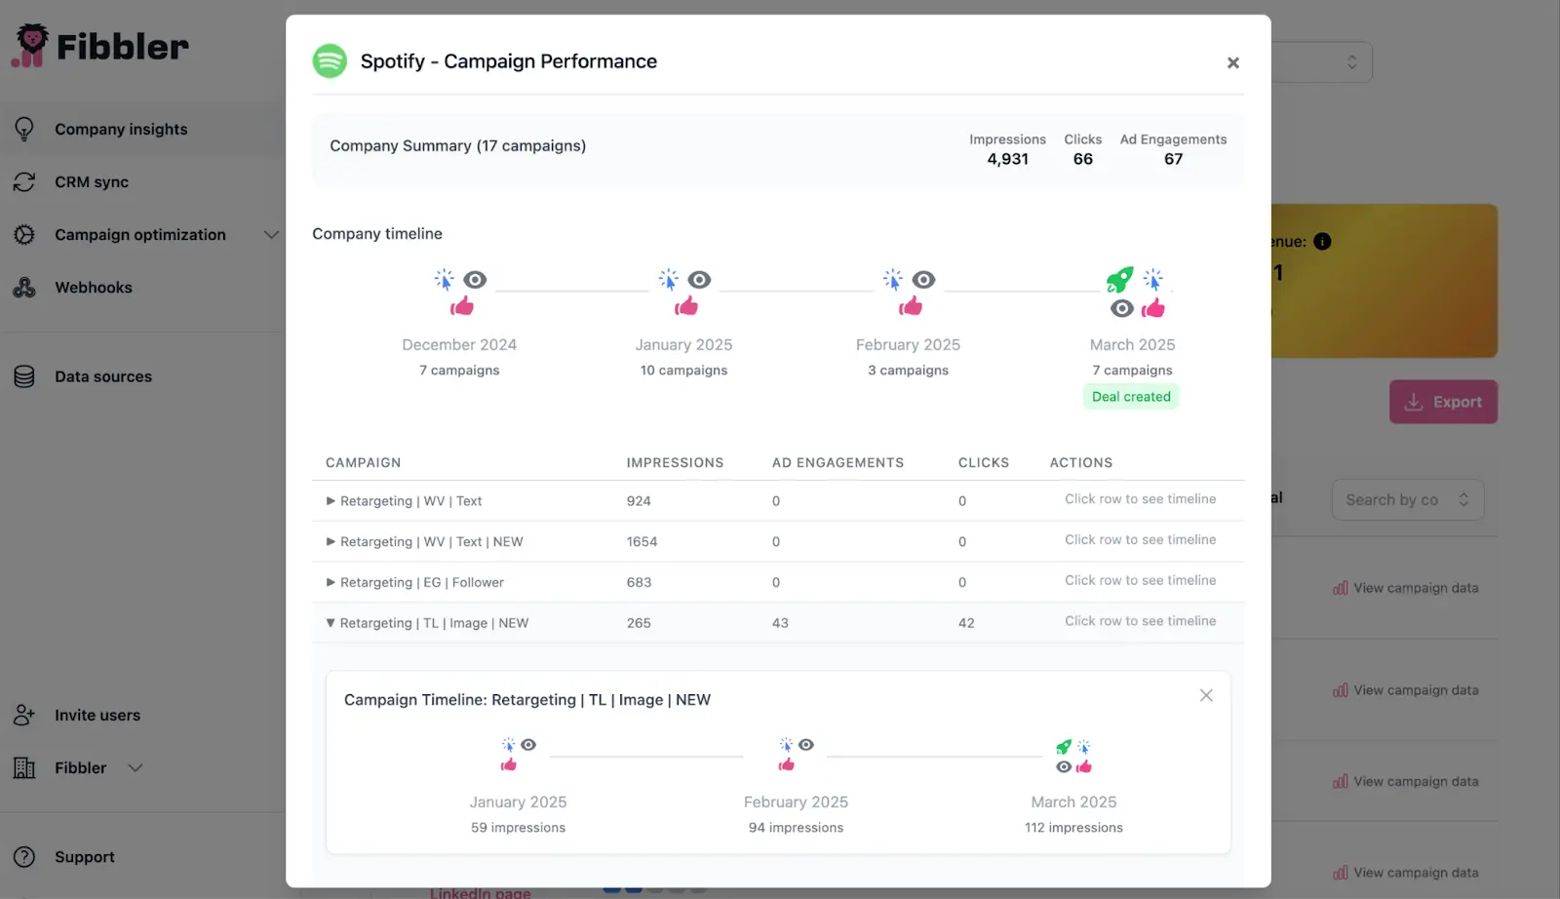Click the Deal created badge
Viewport: 1560px width, 899px height.
1131,397
